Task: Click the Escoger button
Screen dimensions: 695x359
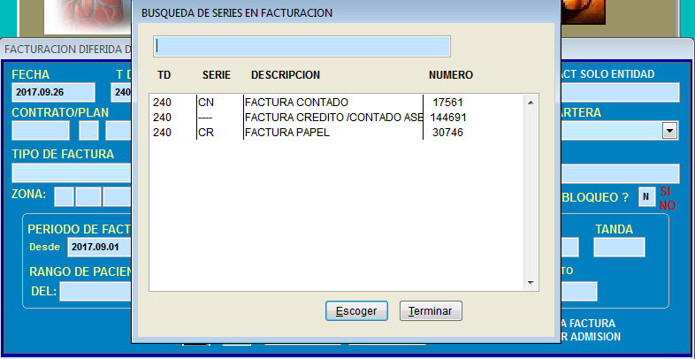Action: [356, 310]
